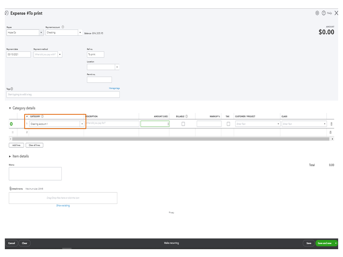Click the Clear button in bottom bar
Viewport: 343px width, 257px height.
point(24,243)
